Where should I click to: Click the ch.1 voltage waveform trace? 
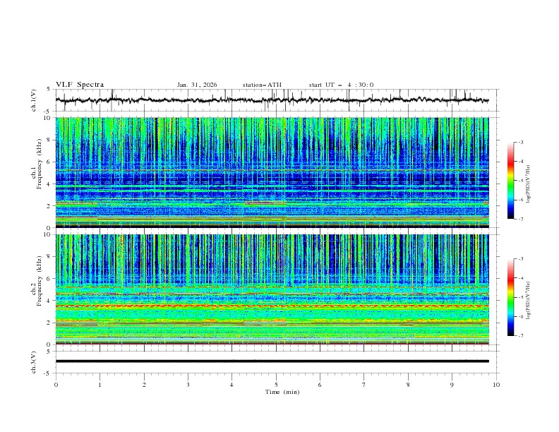click(272, 100)
